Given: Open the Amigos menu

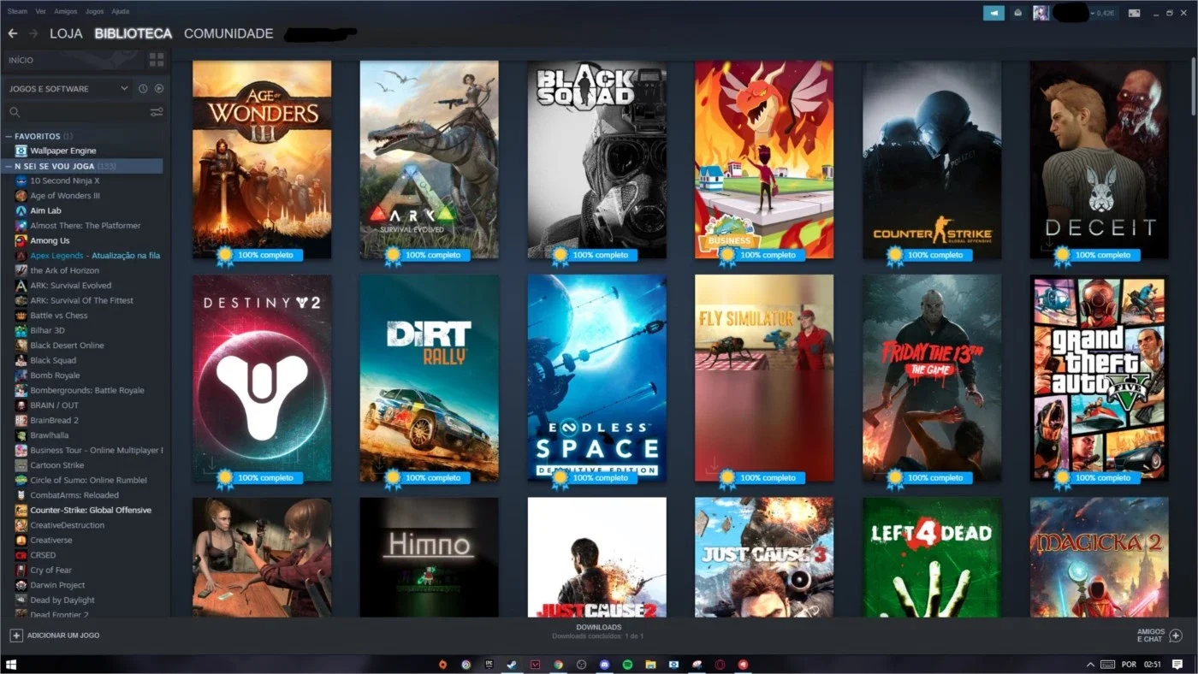Looking at the screenshot, I should pos(65,12).
